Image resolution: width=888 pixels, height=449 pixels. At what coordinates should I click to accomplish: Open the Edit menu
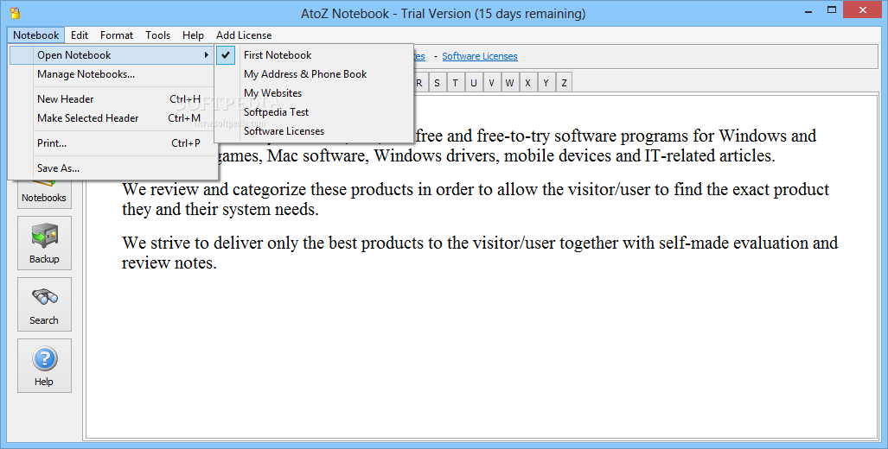point(80,35)
